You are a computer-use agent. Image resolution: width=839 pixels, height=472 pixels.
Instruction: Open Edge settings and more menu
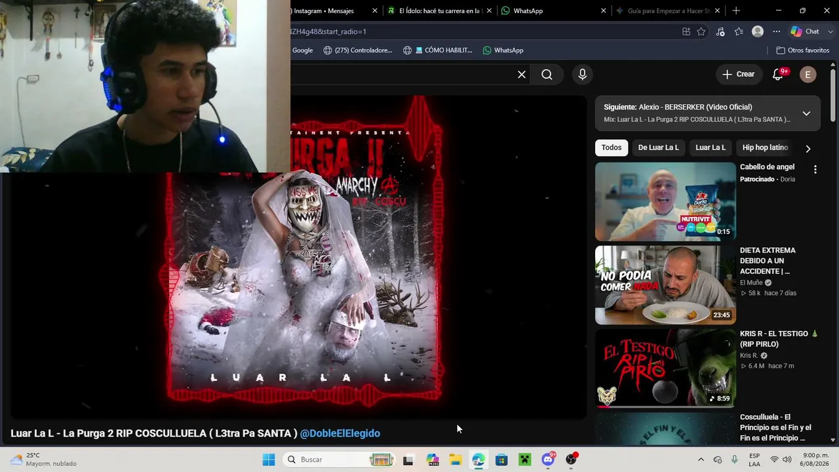(x=777, y=31)
